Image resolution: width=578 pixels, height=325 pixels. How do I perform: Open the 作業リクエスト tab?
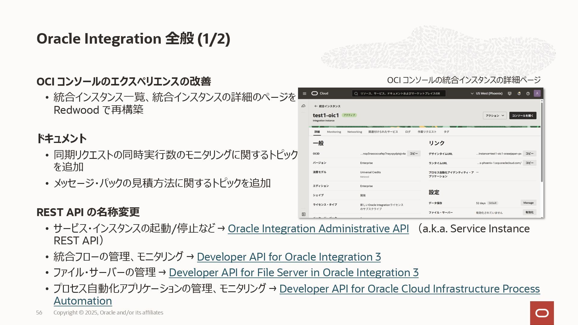click(427, 132)
